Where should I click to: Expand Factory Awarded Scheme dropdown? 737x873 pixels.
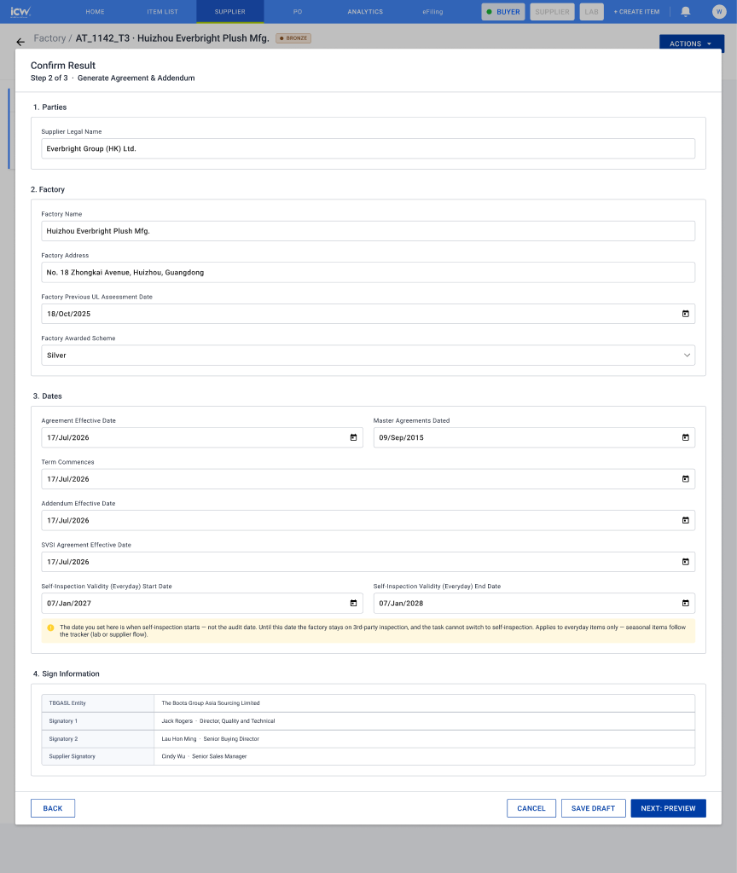click(x=687, y=356)
